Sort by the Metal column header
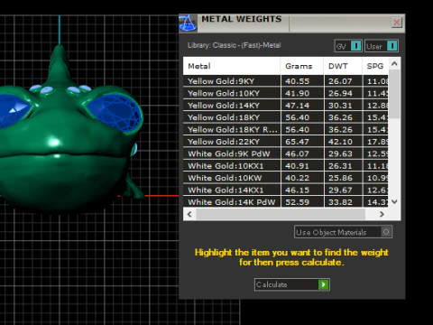 pyautogui.click(x=232, y=66)
